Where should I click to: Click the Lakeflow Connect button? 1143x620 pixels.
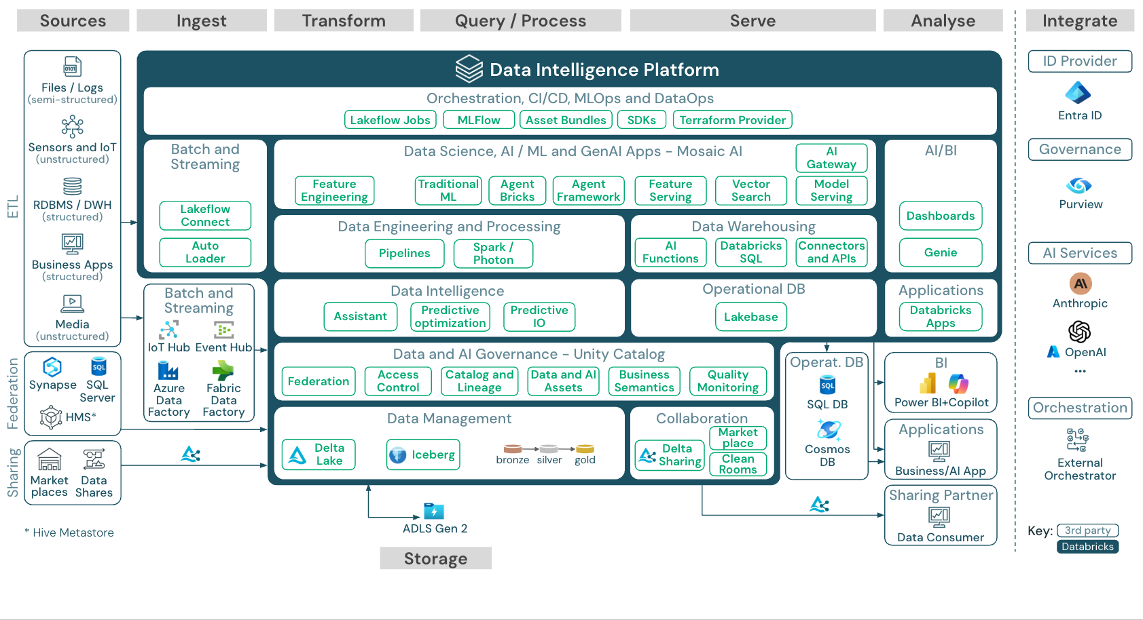204,215
